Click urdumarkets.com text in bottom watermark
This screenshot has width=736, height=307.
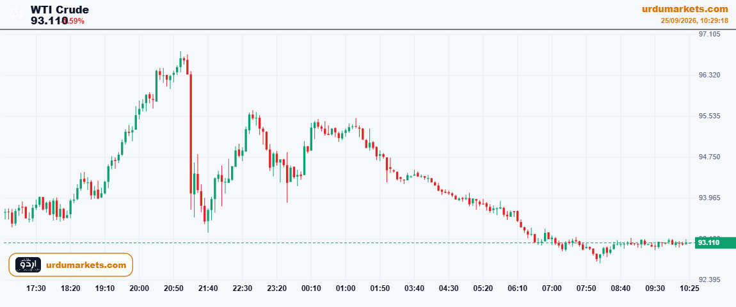(x=86, y=265)
